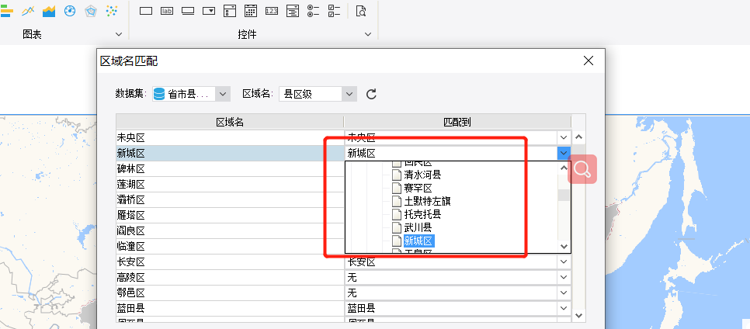The height and width of the screenshot is (329, 750).
Task: Select 清水河县 in the dropdown tree
Action: pyautogui.click(x=422, y=175)
